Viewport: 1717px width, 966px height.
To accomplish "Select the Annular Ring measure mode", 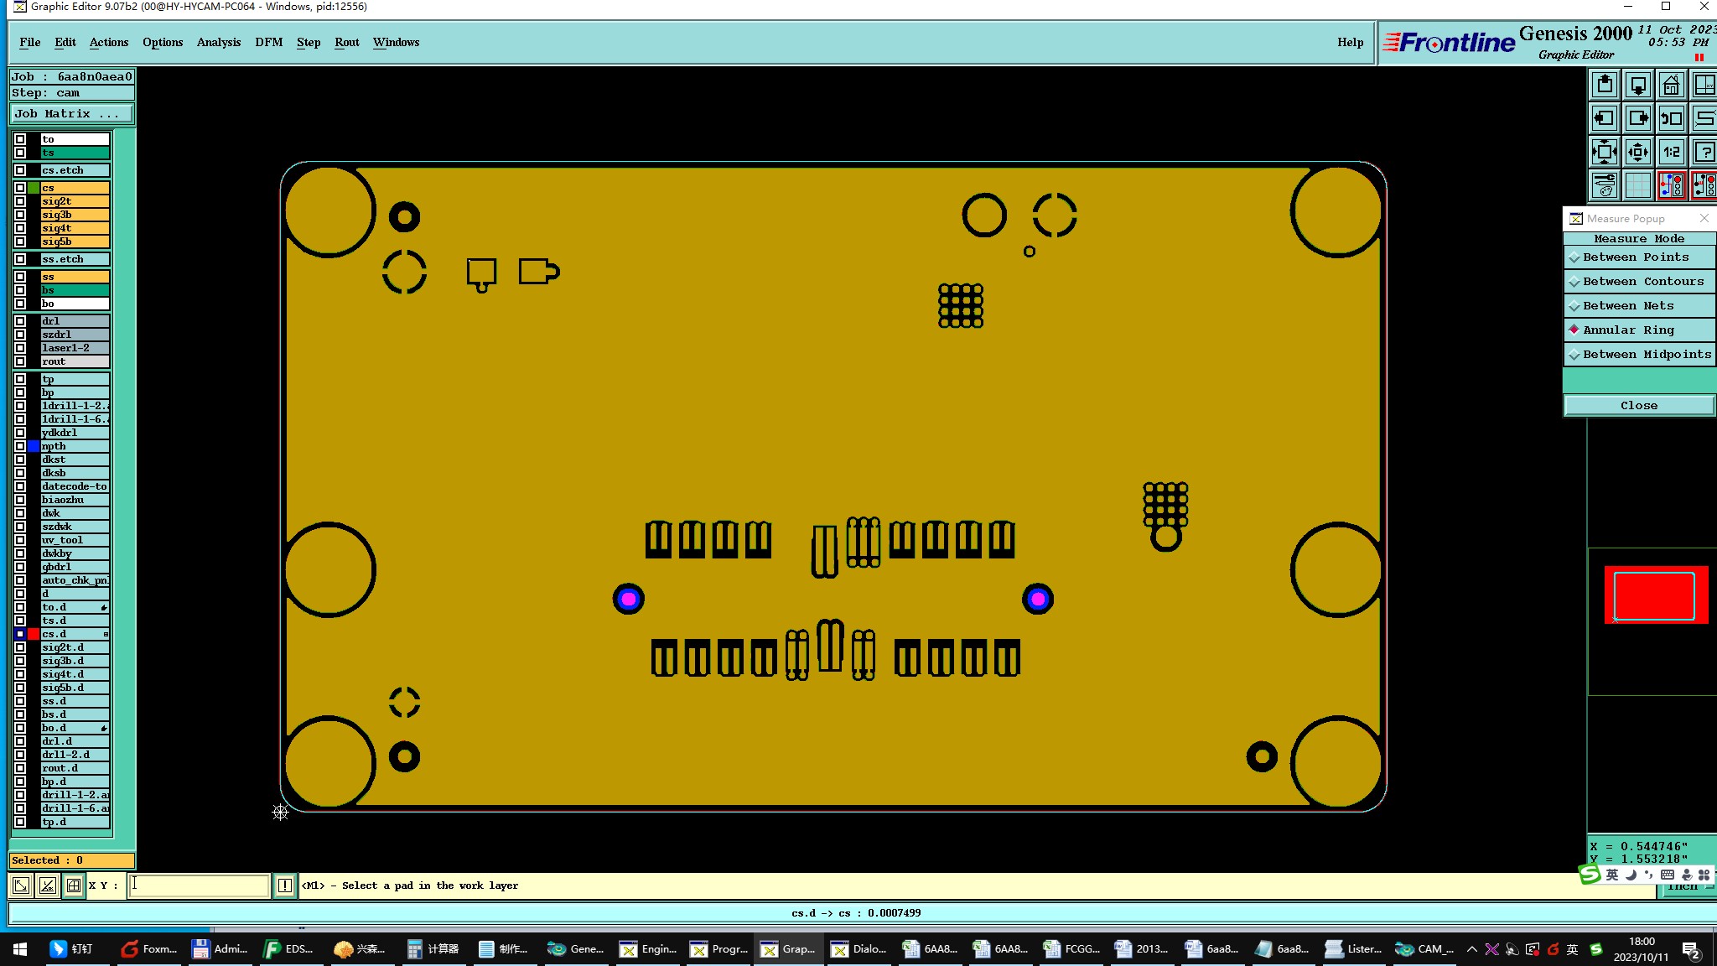I will pyautogui.click(x=1628, y=330).
